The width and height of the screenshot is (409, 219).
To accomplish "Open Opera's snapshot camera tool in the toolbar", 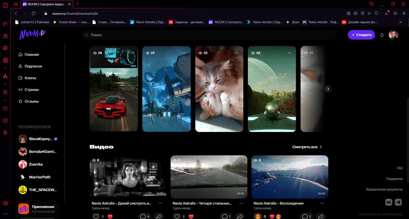I will pos(355,13).
